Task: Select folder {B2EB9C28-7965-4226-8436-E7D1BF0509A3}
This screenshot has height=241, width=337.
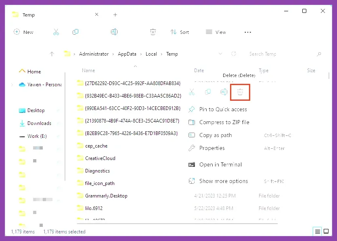Action: (128, 133)
